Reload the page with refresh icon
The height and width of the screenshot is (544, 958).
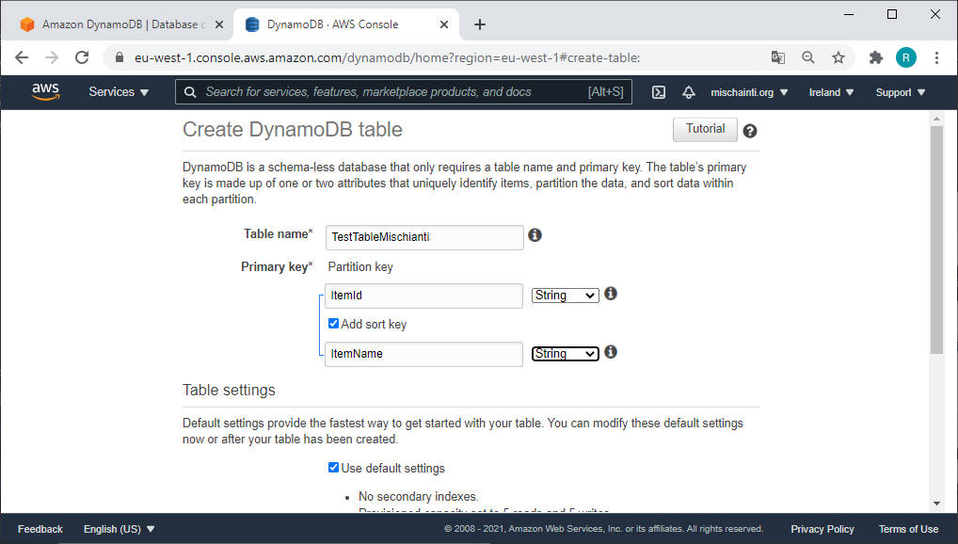coord(82,57)
